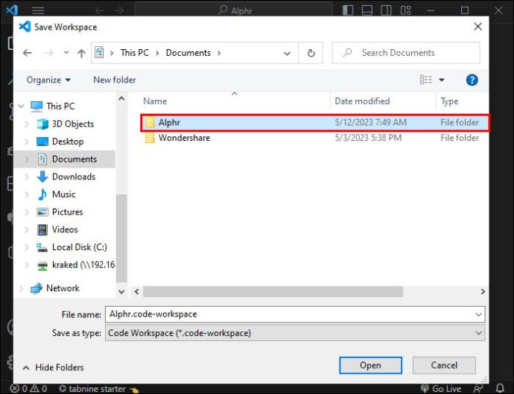Open the Organize menu
The image size is (514, 394).
pyautogui.click(x=48, y=80)
